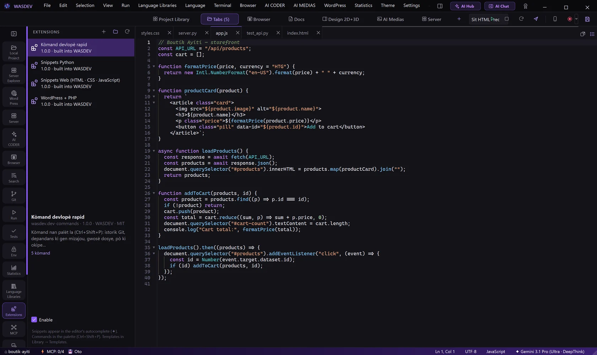597x355 pixels.
Task: Click the red record button in toolbar
Action: (570, 19)
